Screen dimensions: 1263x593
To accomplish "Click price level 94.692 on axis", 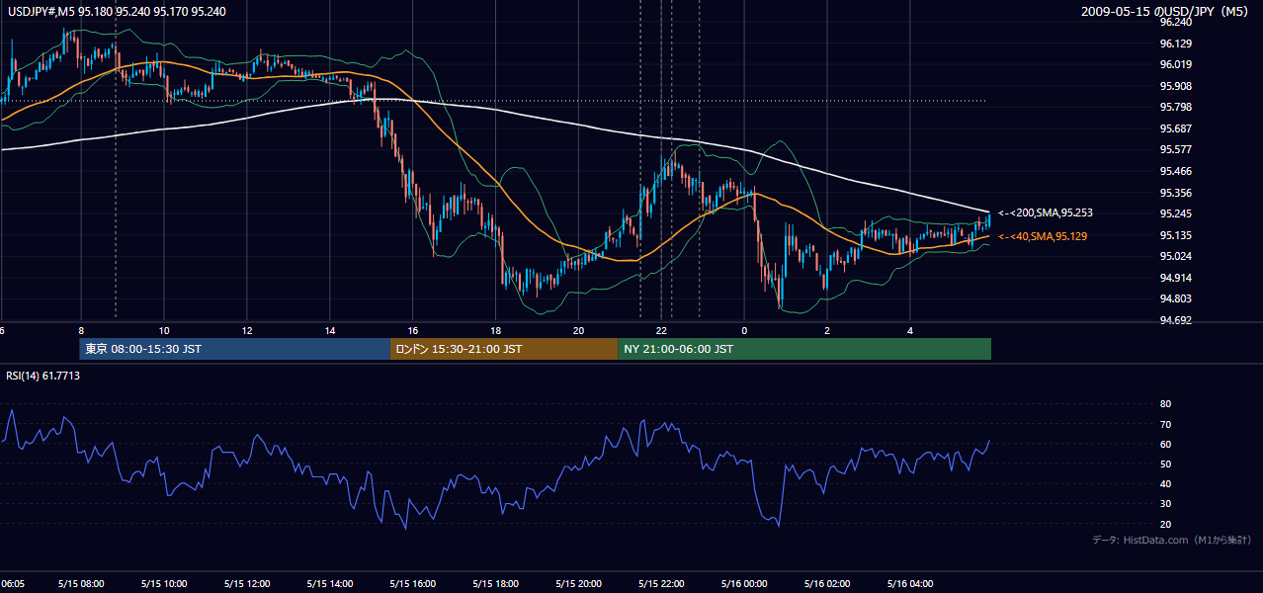I will [1174, 320].
